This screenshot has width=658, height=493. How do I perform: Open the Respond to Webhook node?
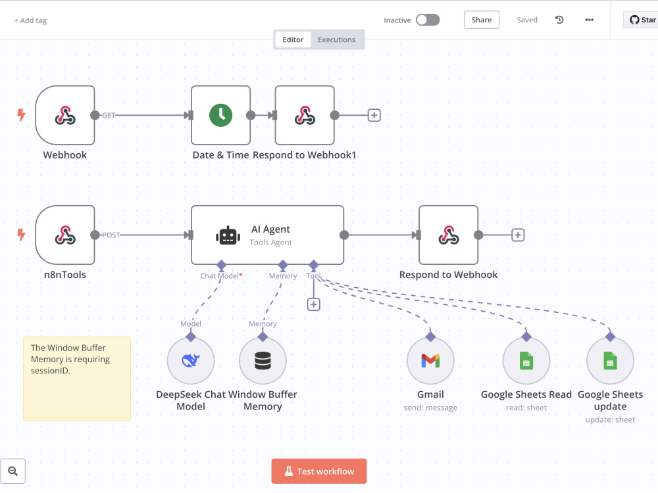[449, 235]
